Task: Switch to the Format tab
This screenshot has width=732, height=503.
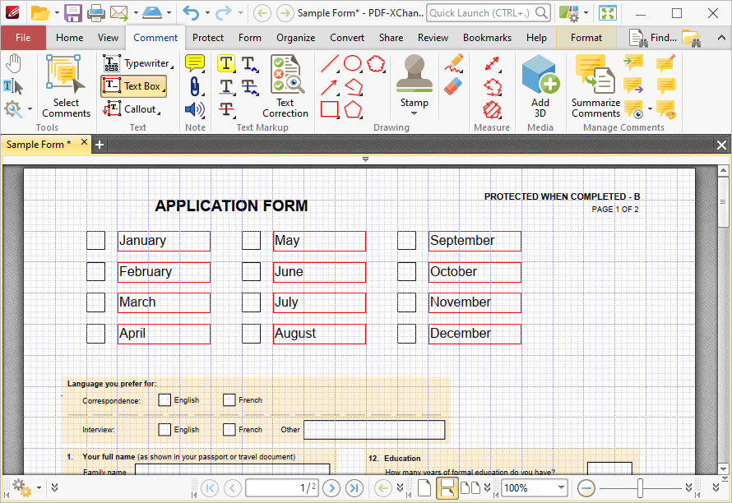Action: (586, 38)
